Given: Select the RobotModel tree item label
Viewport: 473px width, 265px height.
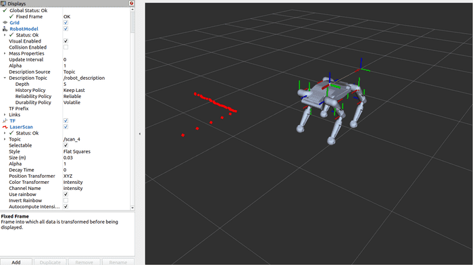Looking at the screenshot, I should point(24,28).
